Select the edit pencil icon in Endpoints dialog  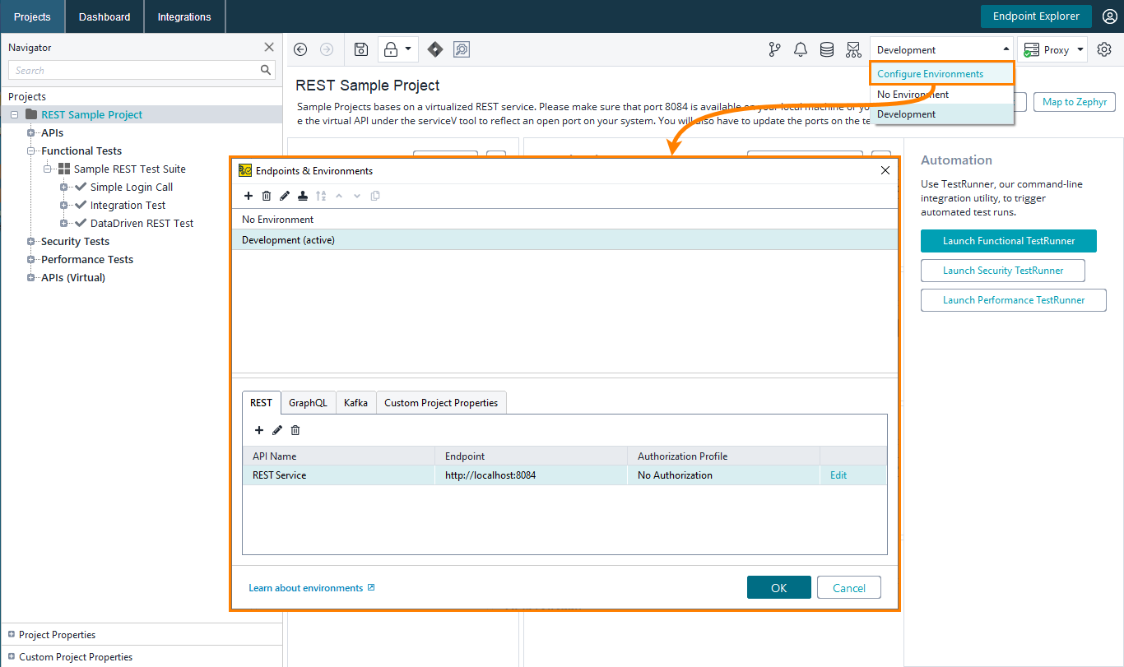pyautogui.click(x=284, y=196)
